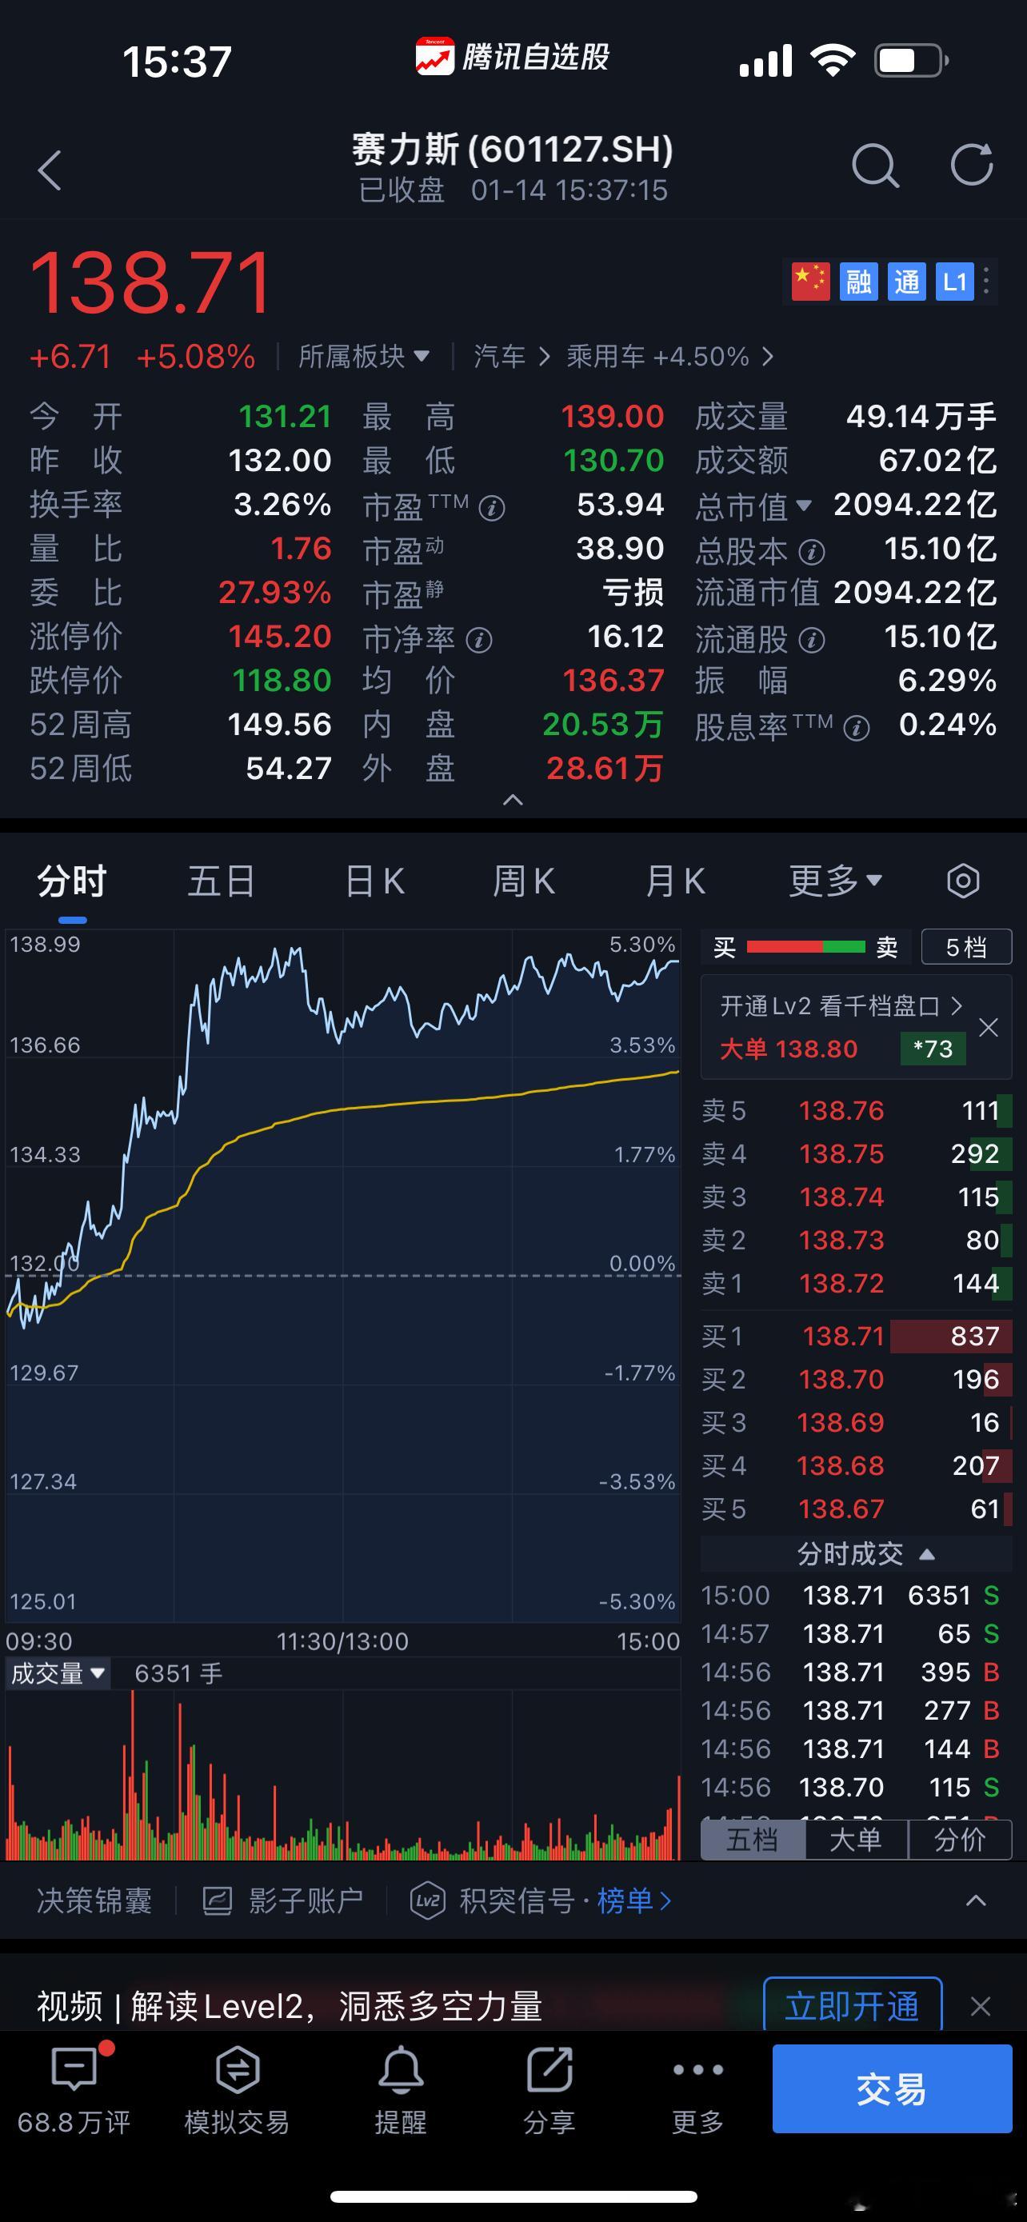Open the three-dot menu beside L1
The image size is (1027, 2222).
tap(986, 282)
